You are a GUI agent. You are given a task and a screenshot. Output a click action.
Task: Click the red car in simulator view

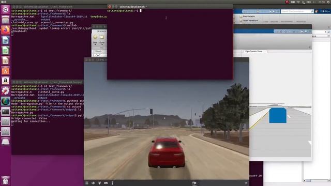click(x=166, y=152)
